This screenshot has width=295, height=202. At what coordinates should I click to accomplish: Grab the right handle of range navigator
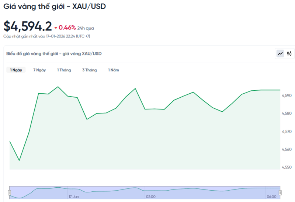pos(280,192)
